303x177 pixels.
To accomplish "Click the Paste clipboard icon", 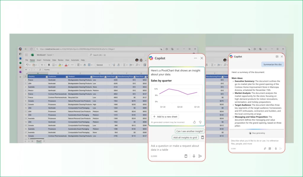I will tap(34, 65).
